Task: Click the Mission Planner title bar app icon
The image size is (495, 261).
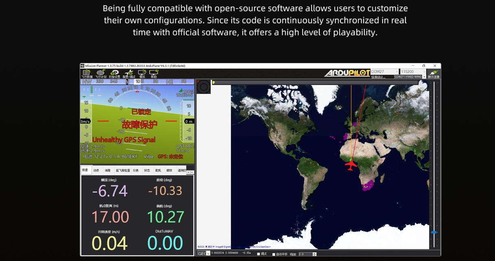Action: click(83, 66)
